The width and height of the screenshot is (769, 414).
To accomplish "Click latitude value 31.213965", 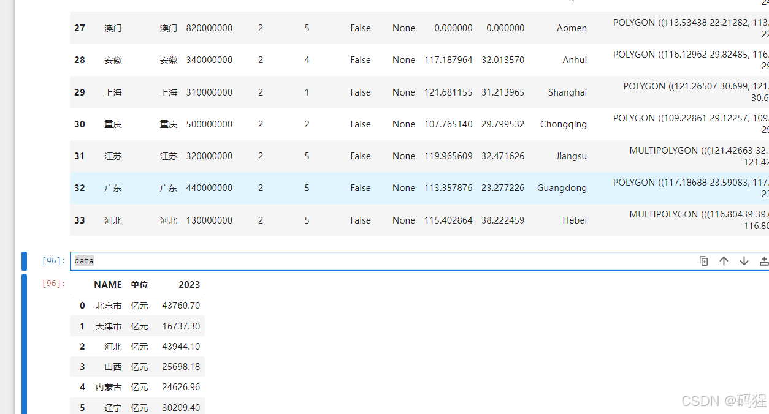I will (503, 92).
